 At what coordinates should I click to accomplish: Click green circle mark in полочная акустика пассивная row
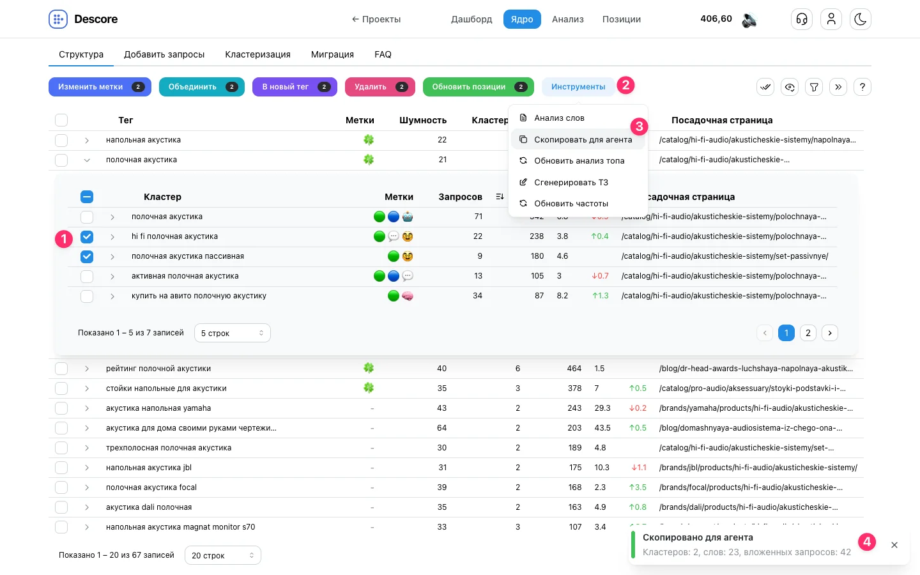tap(394, 256)
